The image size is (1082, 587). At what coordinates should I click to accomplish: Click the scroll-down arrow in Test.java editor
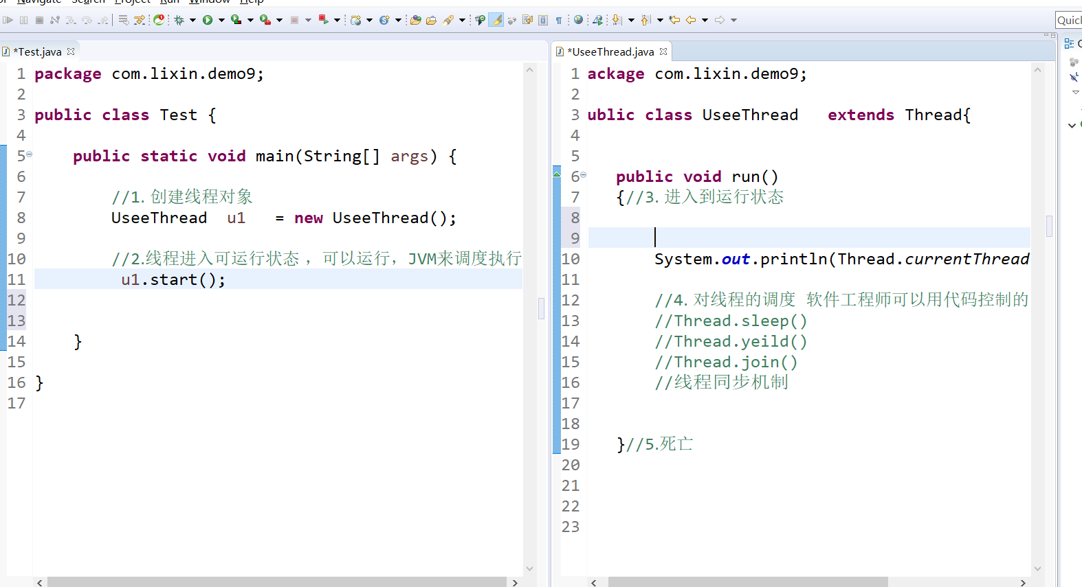point(529,568)
